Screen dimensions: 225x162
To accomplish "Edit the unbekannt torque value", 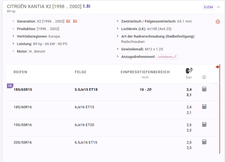I will 167,57.
